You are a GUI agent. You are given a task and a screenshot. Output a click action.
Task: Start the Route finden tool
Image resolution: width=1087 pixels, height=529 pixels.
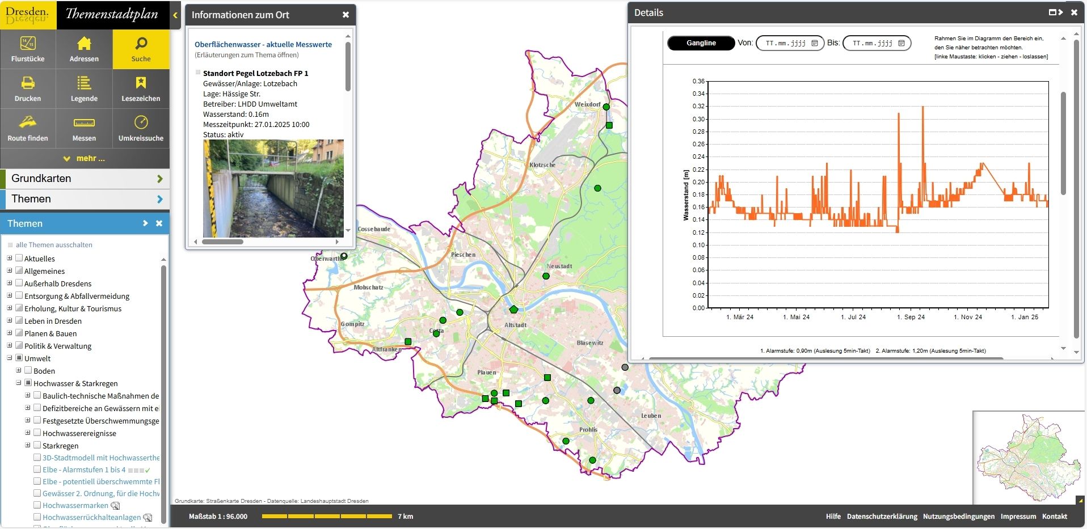27,128
